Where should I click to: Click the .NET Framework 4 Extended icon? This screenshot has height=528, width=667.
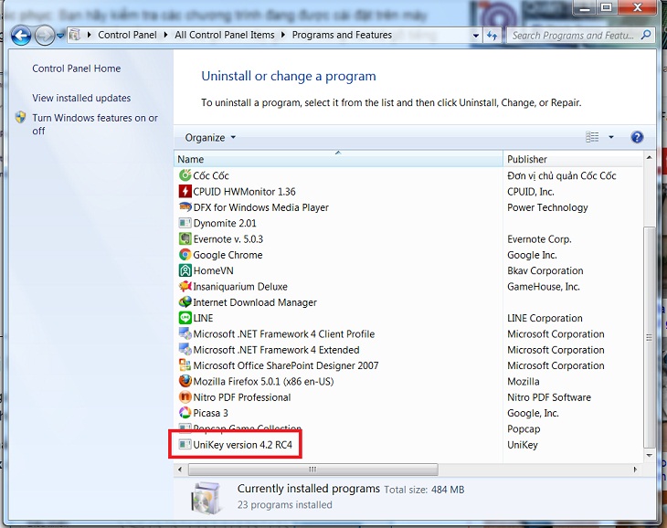[185, 350]
